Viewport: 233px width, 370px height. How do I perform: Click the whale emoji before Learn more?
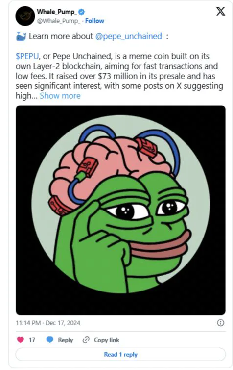coord(21,37)
